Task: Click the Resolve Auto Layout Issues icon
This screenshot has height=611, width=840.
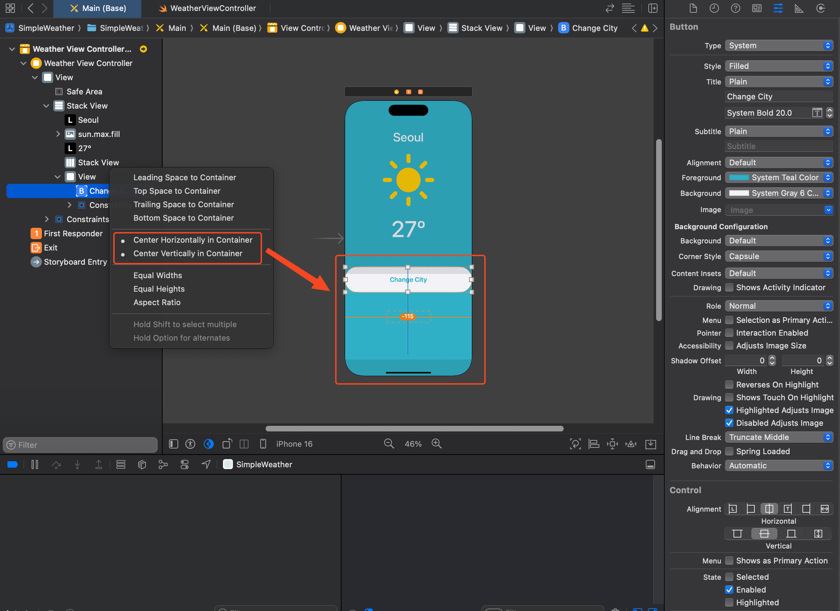Action: 631,444
